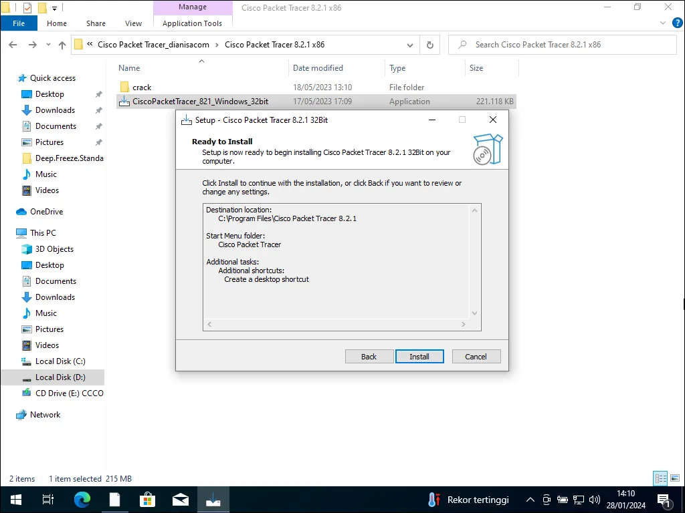Open the File menu tab

[19, 23]
